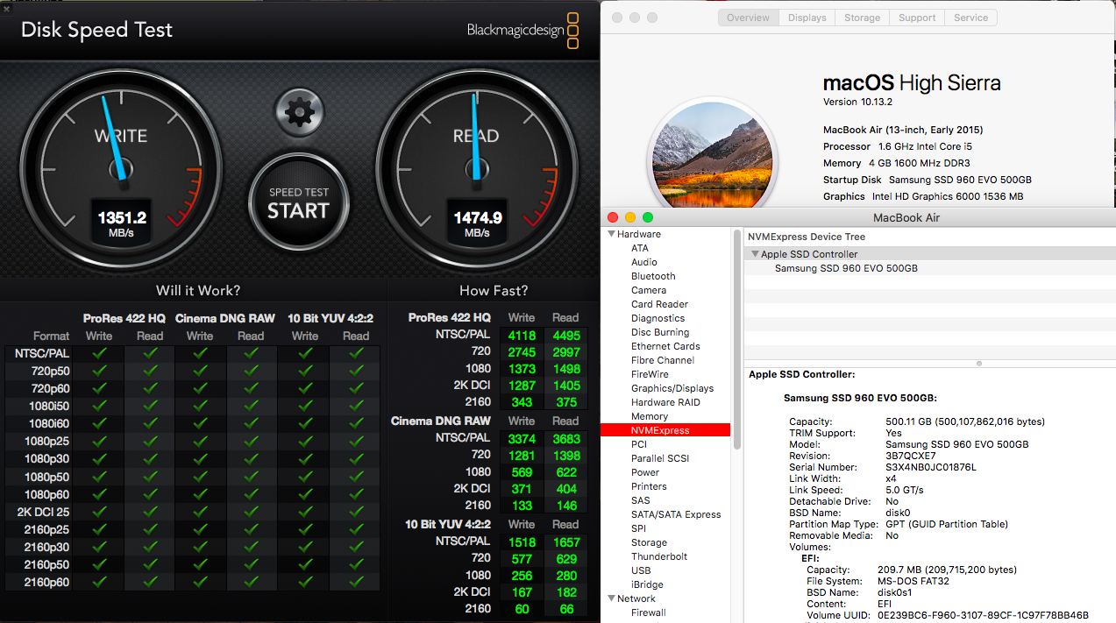Select Bluetooth in hardware list
The width and height of the screenshot is (1116, 623).
[653, 276]
